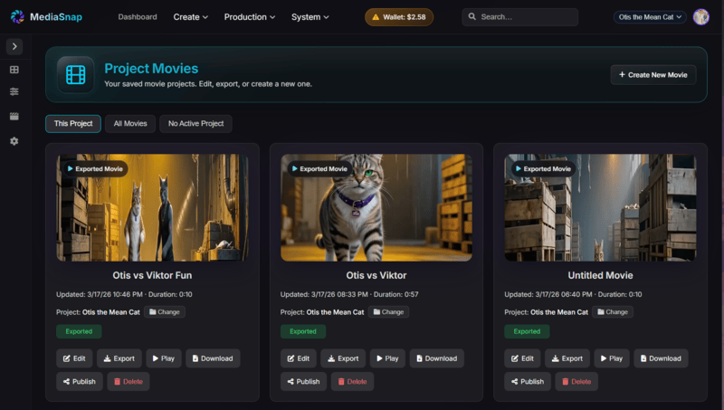The height and width of the screenshot is (410, 724).
Task: Open settings gear icon in sidebar
Action: click(x=14, y=141)
